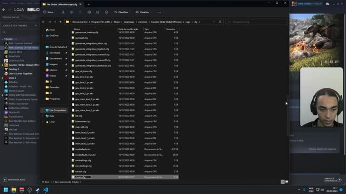Open BIBLIOTECA tab in Steam window

(x=34, y=10)
